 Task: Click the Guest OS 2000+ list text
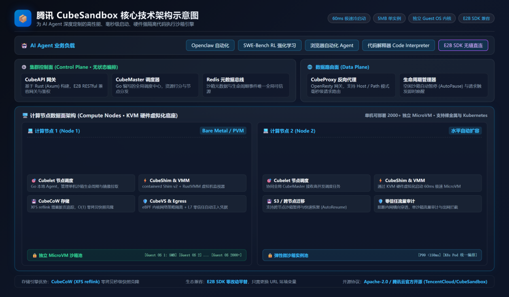(193, 255)
